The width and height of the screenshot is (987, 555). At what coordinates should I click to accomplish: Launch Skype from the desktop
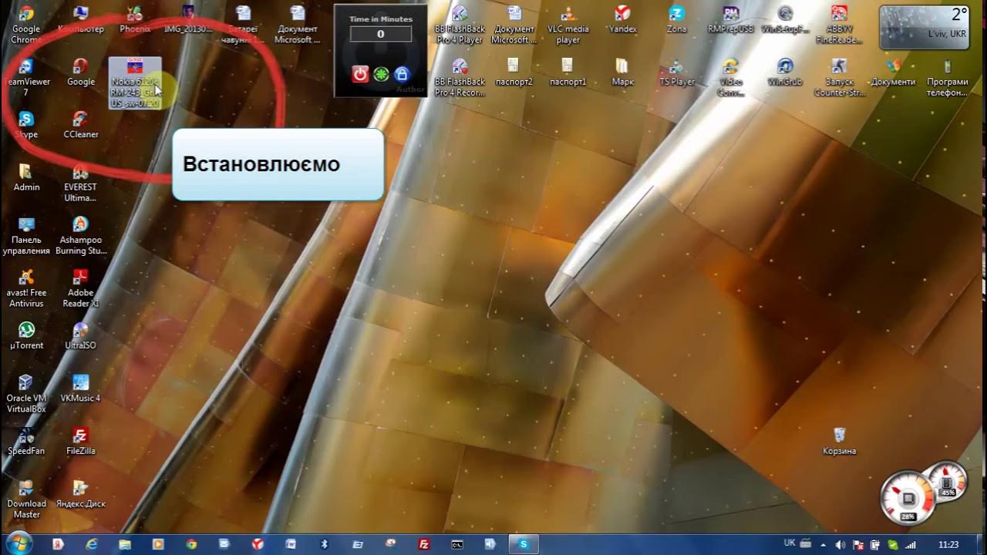click(26, 125)
